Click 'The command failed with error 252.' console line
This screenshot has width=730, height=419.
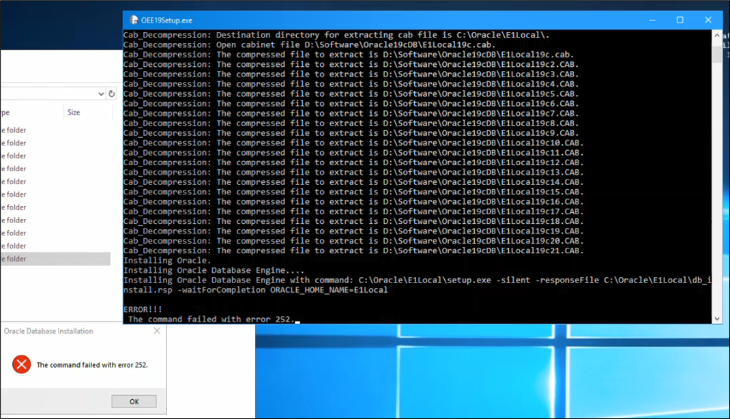pyautogui.click(x=211, y=319)
